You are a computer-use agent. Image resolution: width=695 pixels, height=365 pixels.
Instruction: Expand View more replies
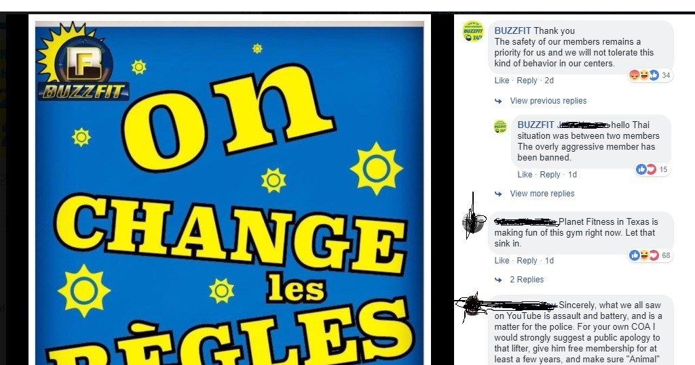pos(542,194)
